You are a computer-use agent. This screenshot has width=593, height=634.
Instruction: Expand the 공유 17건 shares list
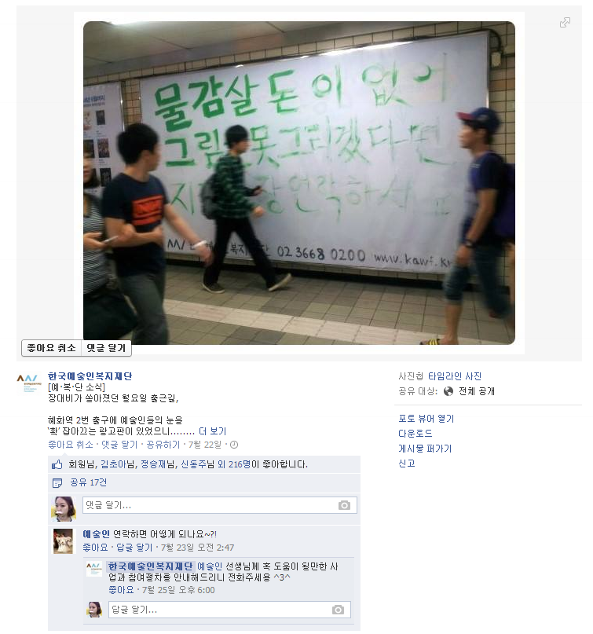tap(89, 483)
